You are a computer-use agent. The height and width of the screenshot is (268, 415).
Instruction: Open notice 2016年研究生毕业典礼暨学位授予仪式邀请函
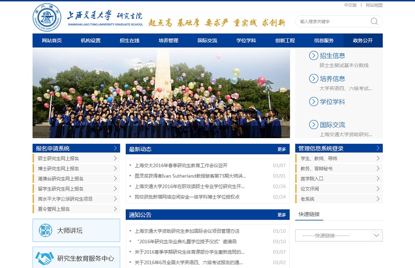187,242
